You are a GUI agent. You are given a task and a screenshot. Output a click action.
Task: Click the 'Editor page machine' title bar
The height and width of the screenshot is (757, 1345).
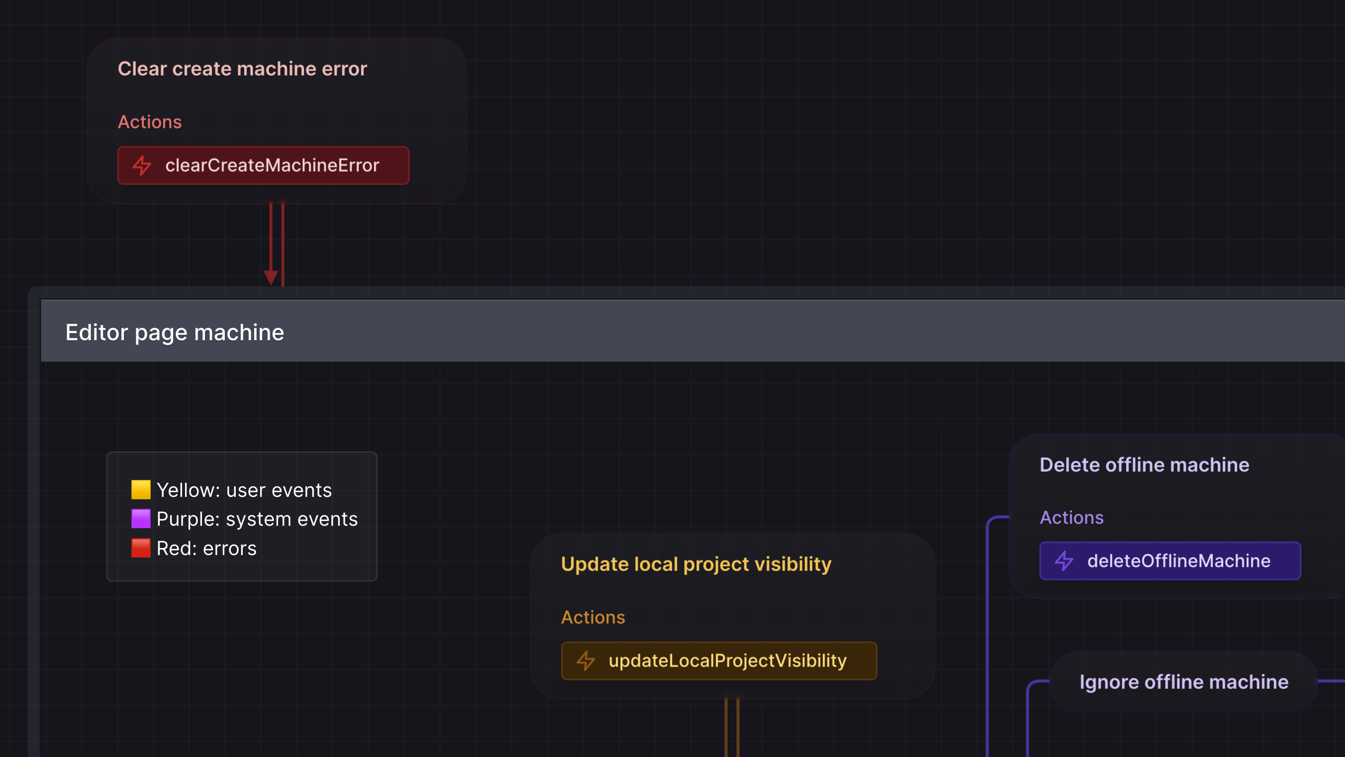tap(175, 332)
